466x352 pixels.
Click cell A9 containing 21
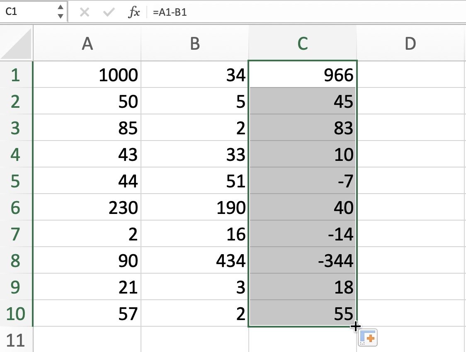87,286
